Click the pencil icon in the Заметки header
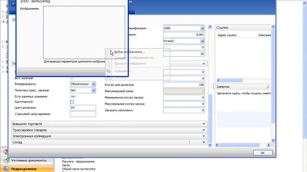 point(268,87)
